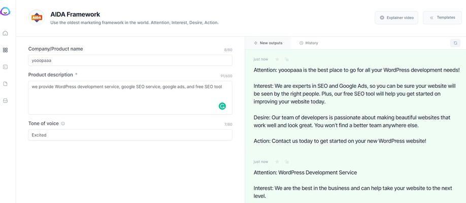Refresh the outputs with the refresh icon
466x203 pixels.
point(455,43)
